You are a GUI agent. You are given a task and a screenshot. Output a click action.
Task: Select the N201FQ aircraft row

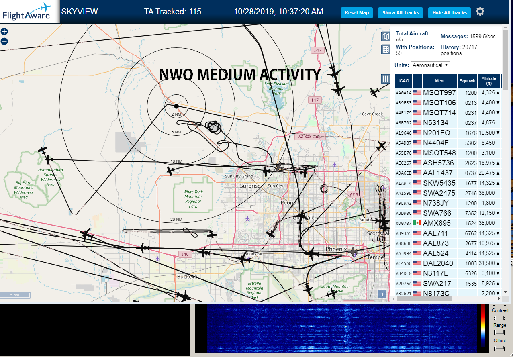coord(448,133)
